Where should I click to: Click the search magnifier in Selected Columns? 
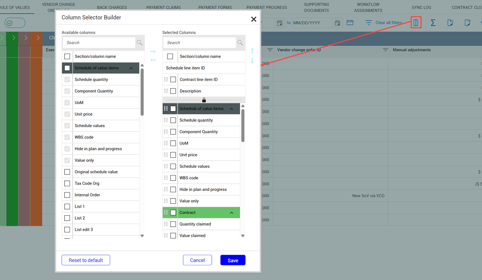pyautogui.click(x=240, y=43)
